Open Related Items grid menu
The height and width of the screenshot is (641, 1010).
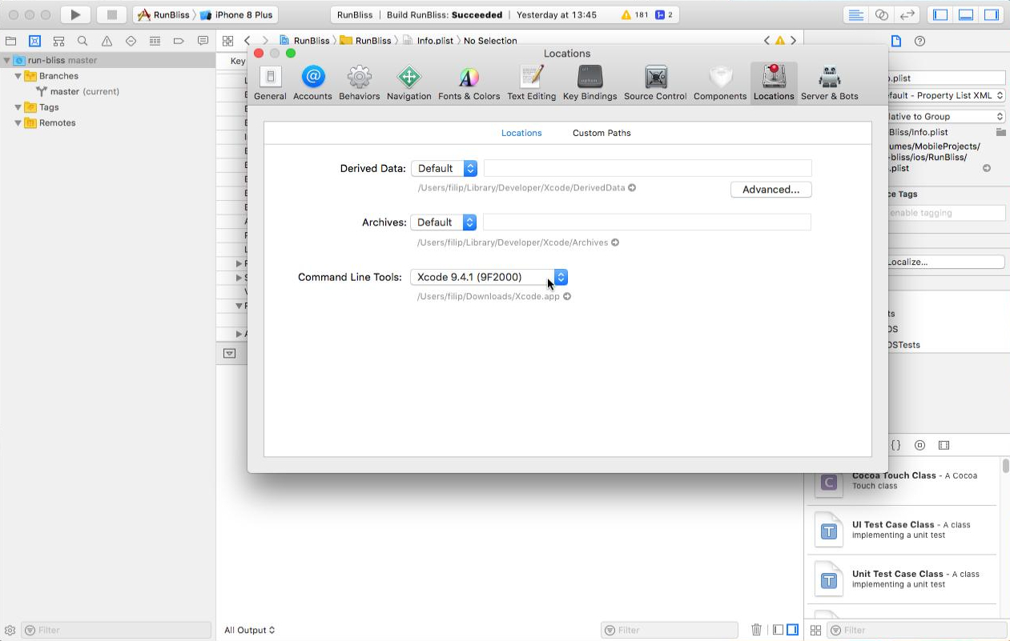click(227, 41)
